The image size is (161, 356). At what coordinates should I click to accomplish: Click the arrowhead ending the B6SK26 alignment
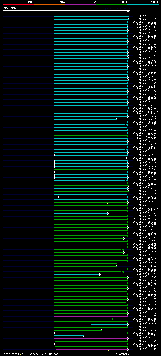tap(112, 319)
